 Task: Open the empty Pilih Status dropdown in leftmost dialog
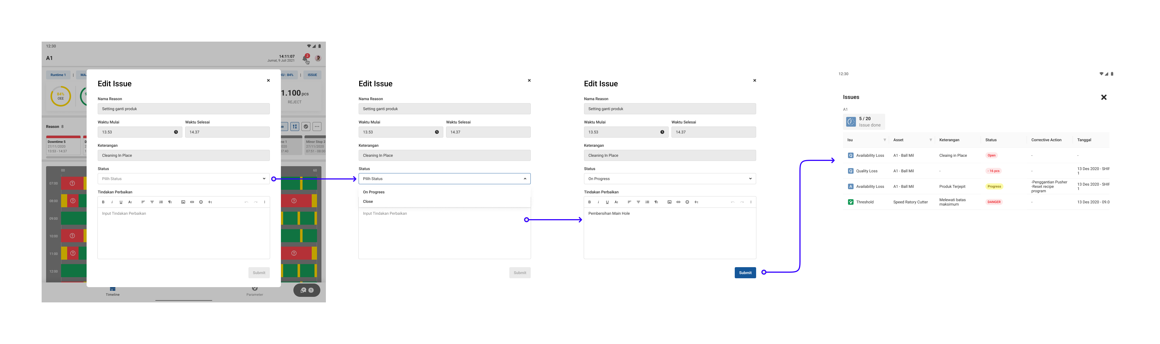pos(184,179)
